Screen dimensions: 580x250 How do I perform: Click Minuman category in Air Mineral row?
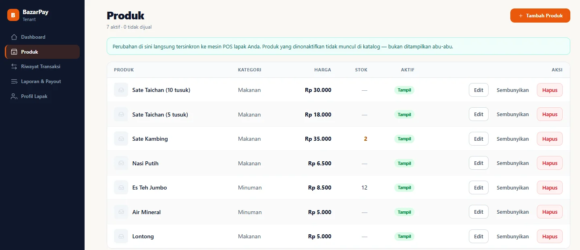(x=250, y=212)
